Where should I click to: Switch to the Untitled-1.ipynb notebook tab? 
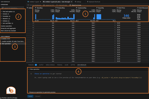(x=34, y=2)
